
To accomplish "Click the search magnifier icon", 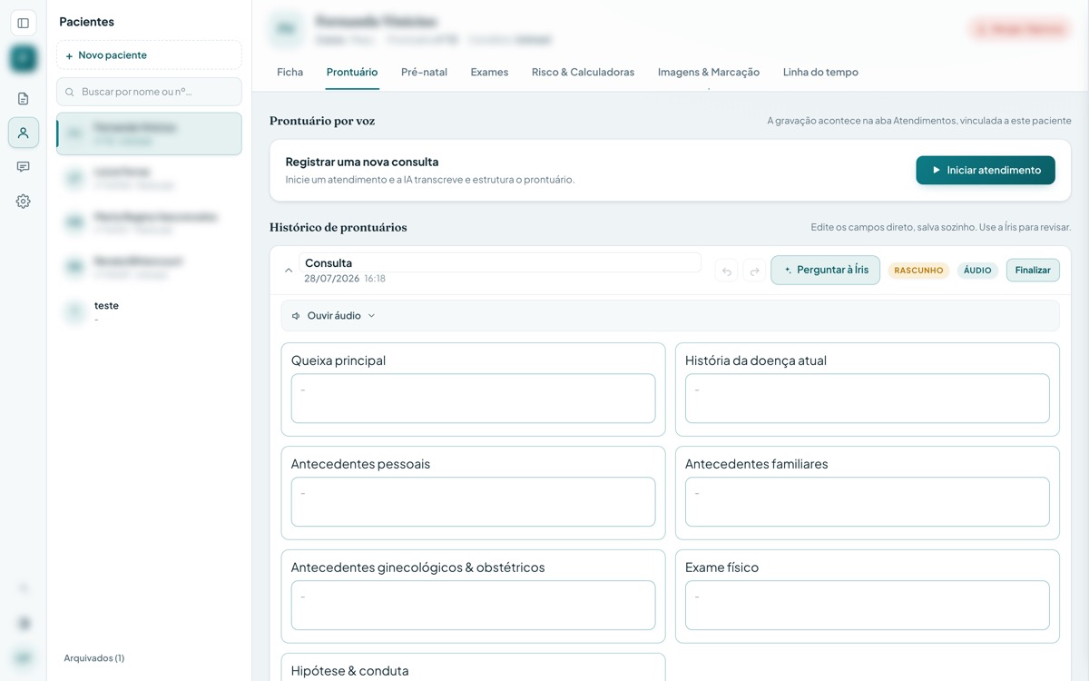I will point(70,92).
